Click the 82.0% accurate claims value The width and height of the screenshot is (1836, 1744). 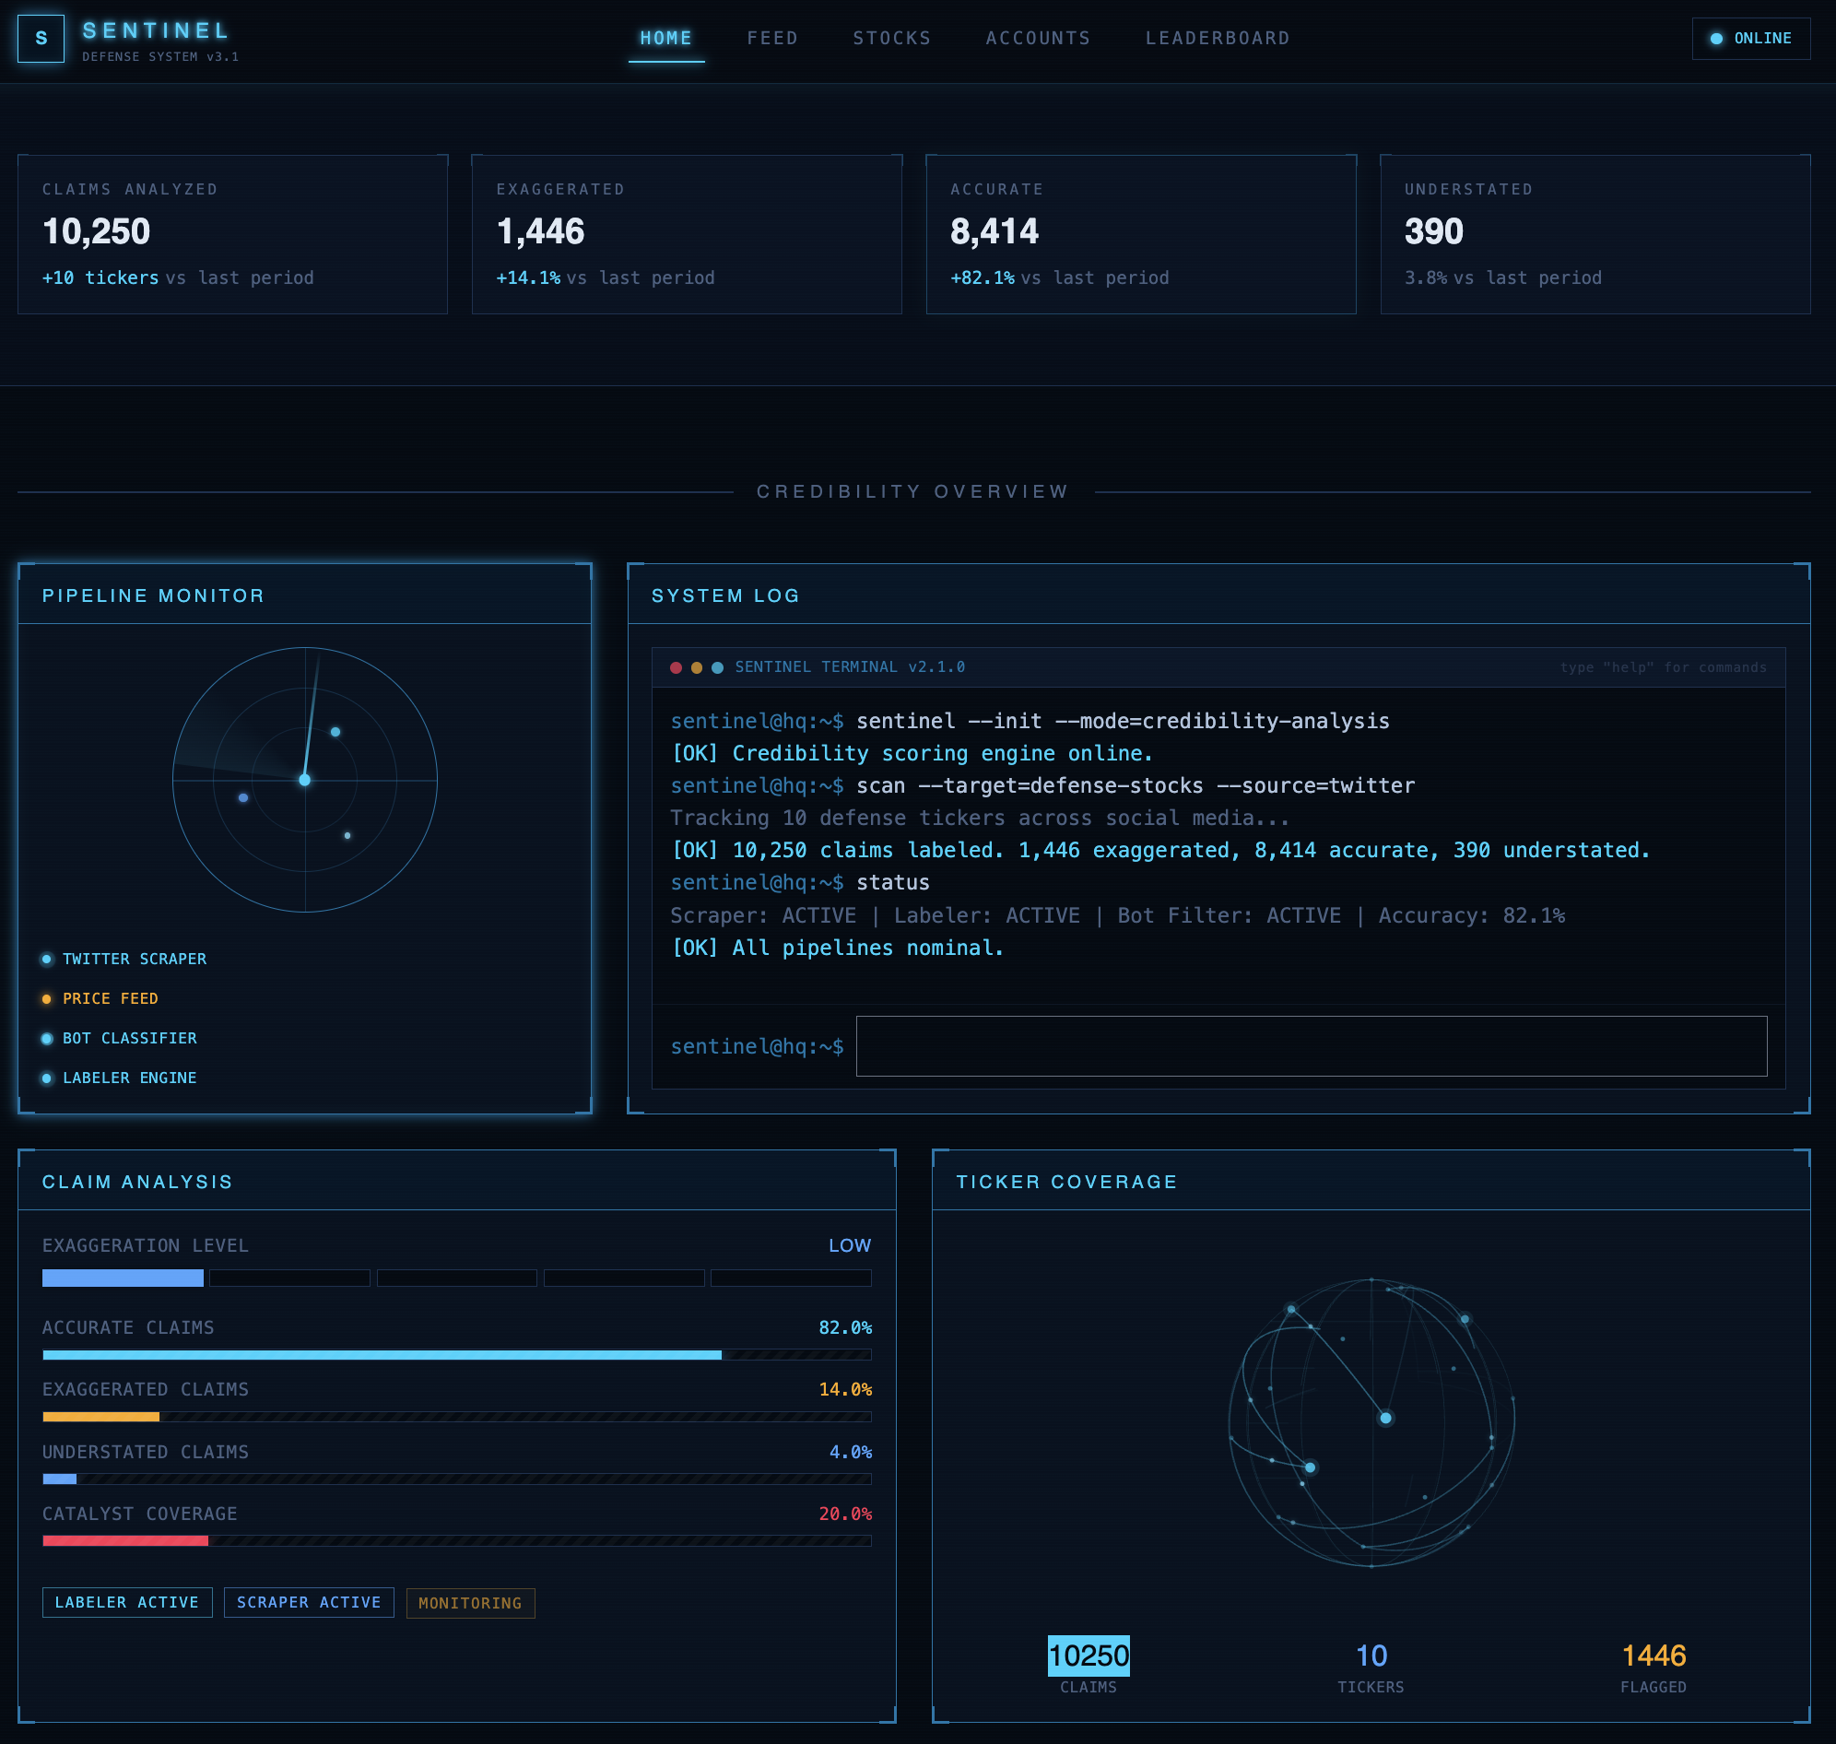tap(845, 1327)
